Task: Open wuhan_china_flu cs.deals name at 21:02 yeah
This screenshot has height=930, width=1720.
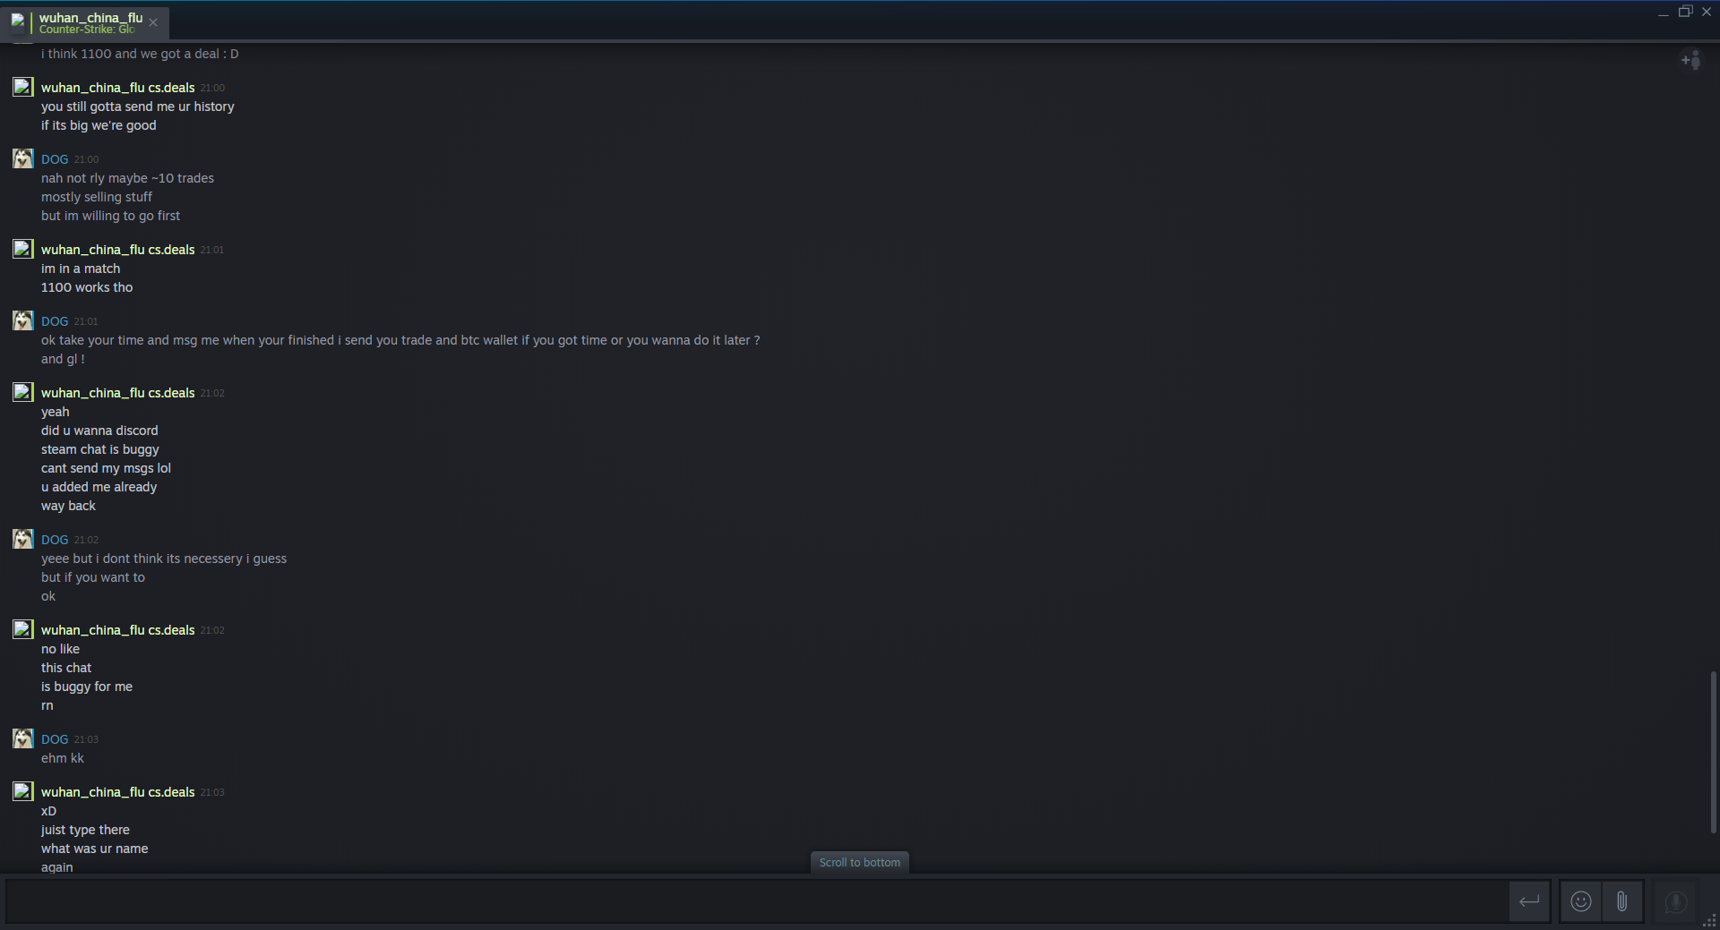Action: [x=117, y=393]
